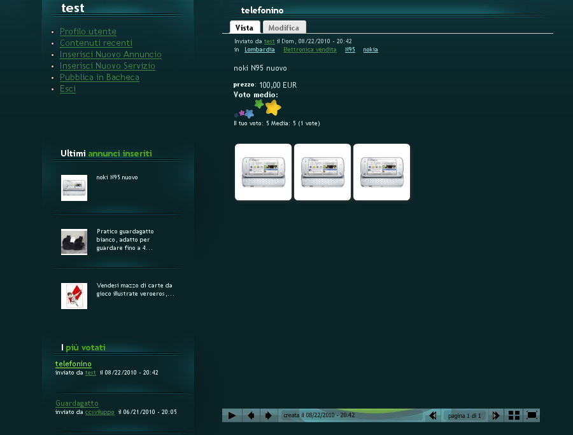
Task: Open the third Nokia phone image in the gallery
Action: point(381,172)
